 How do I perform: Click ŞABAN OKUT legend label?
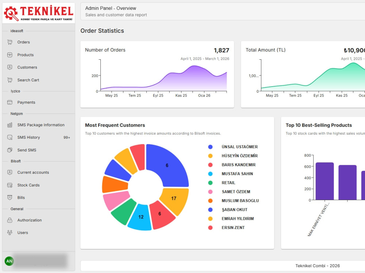coord(234,210)
